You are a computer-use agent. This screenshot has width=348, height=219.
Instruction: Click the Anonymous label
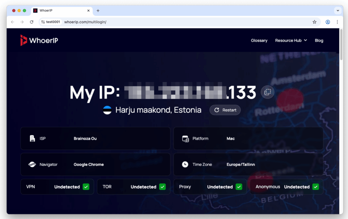point(268,187)
